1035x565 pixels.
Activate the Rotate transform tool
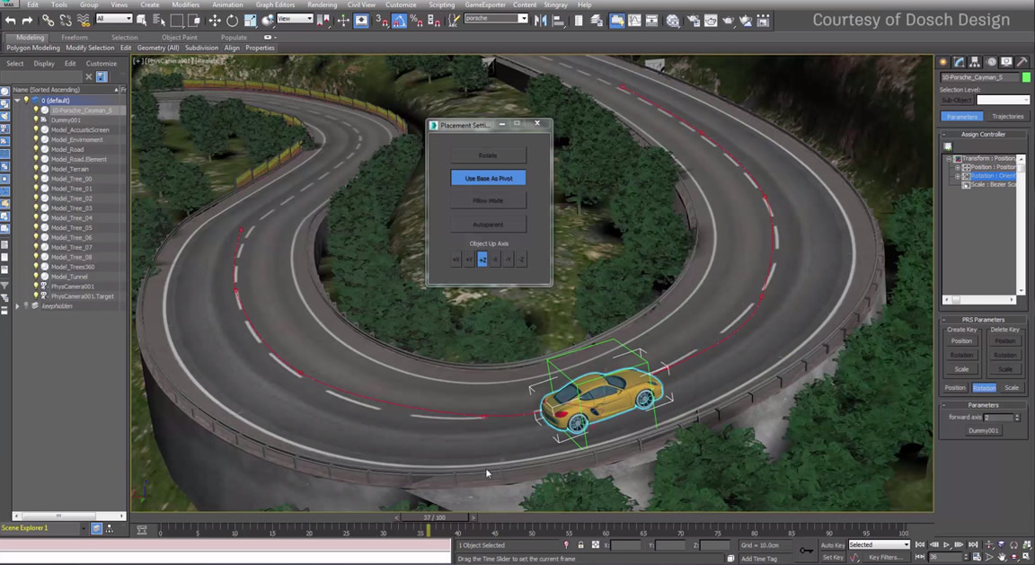pyautogui.click(x=232, y=20)
